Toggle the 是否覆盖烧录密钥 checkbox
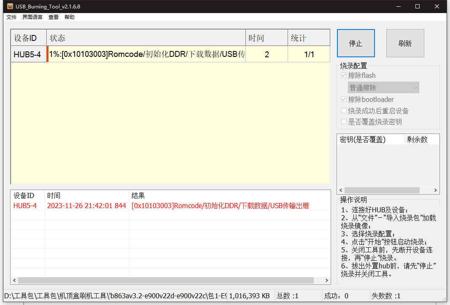The height and width of the screenshot is (305, 450). tap(344, 122)
